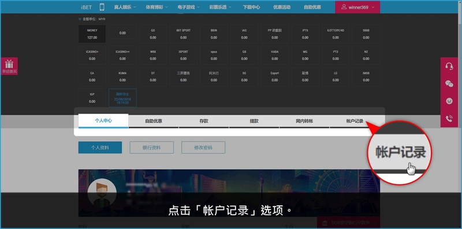Click the telephone call icon on right sidebar

click(449, 118)
